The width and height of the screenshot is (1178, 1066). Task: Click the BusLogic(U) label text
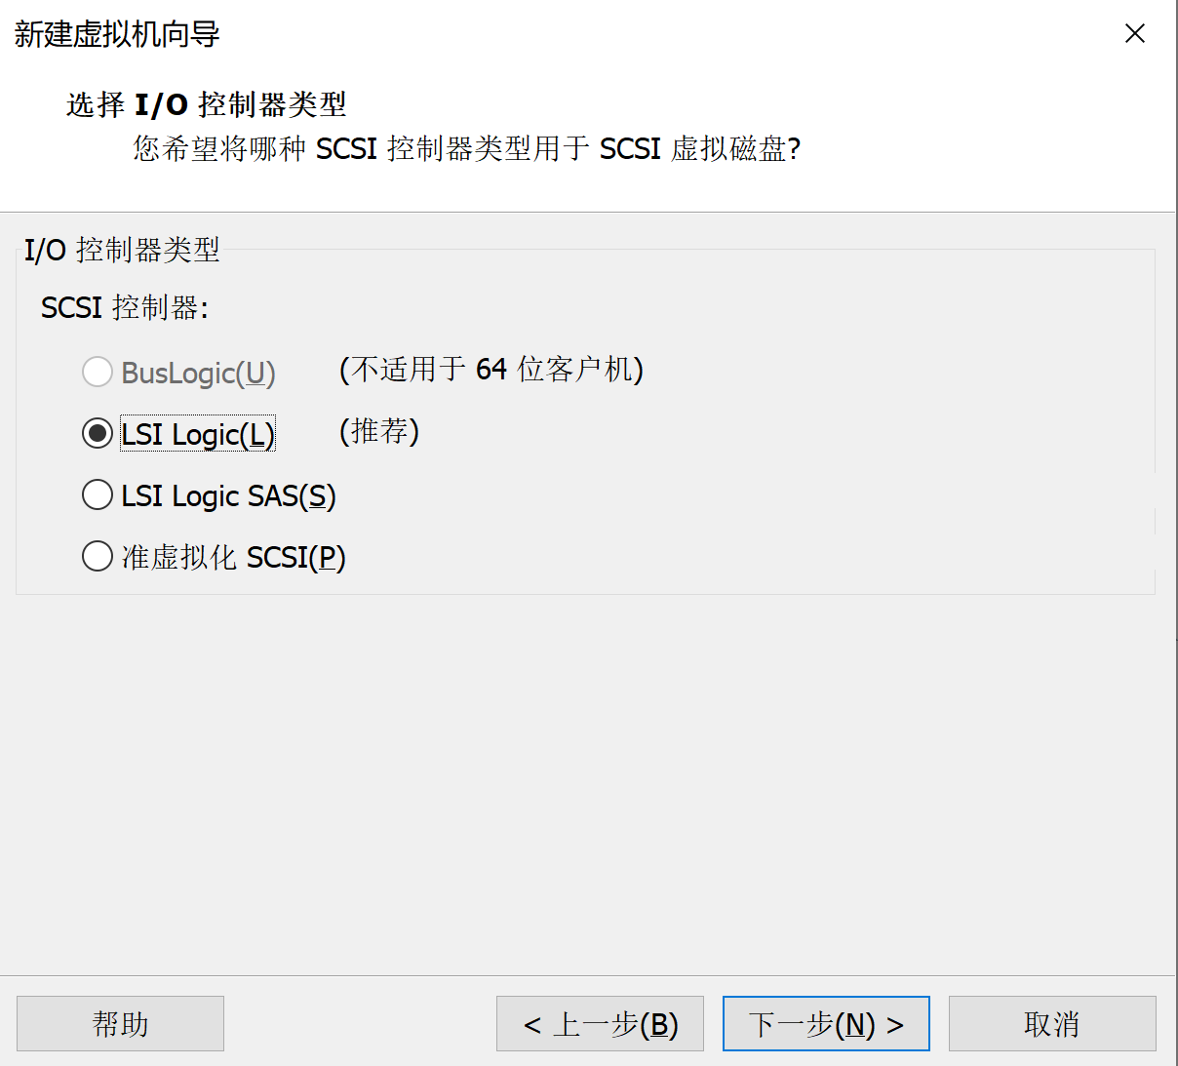[198, 373]
